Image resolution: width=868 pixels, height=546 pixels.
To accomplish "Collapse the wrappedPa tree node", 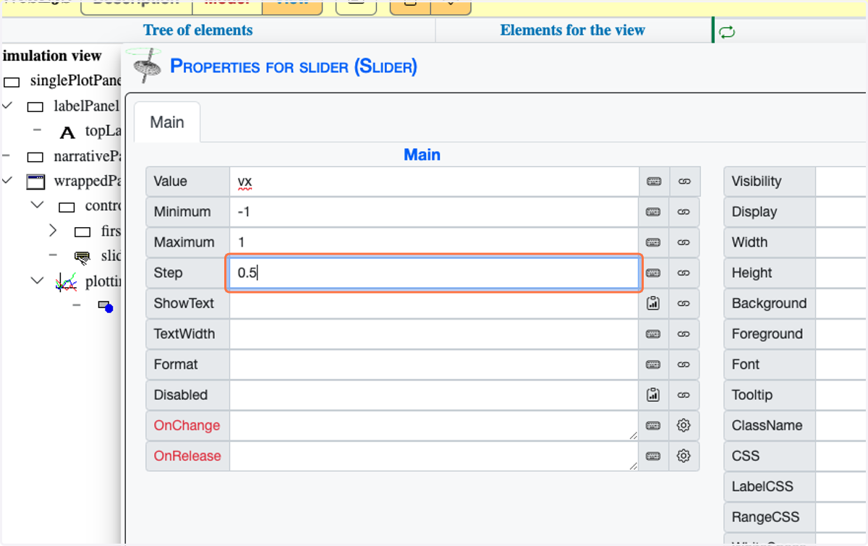I will click(8, 180).
